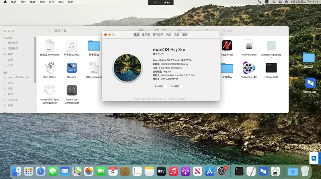Select the voltageshift executable icon
Image resolution: width=321 pixels, height=179 pixels.
coord(271,68)
